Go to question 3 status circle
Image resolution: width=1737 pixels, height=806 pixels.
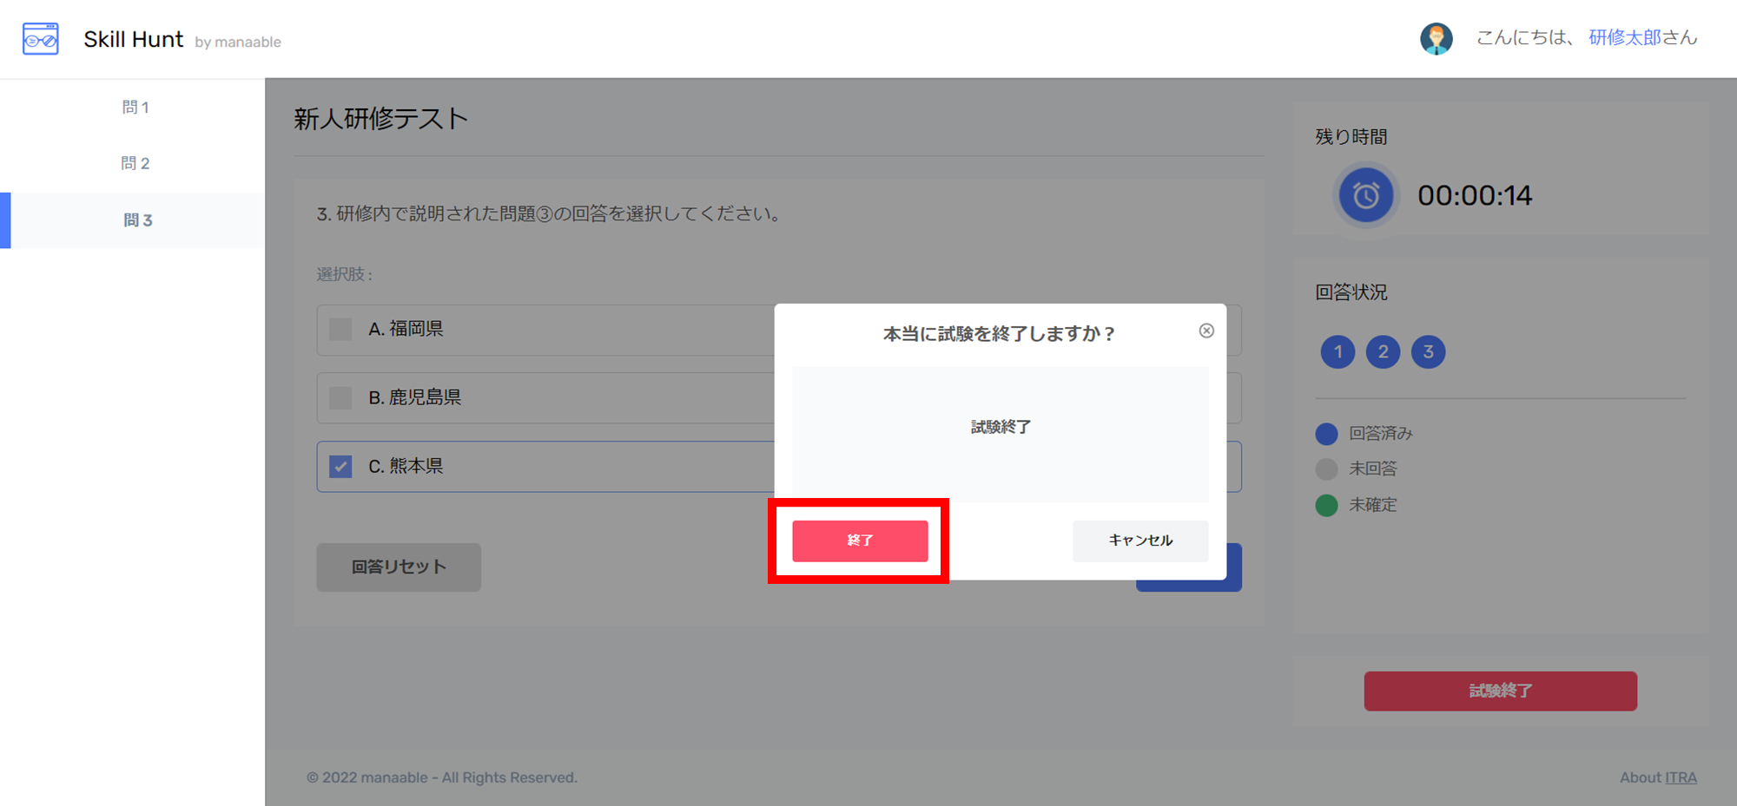coord(1428,351)
